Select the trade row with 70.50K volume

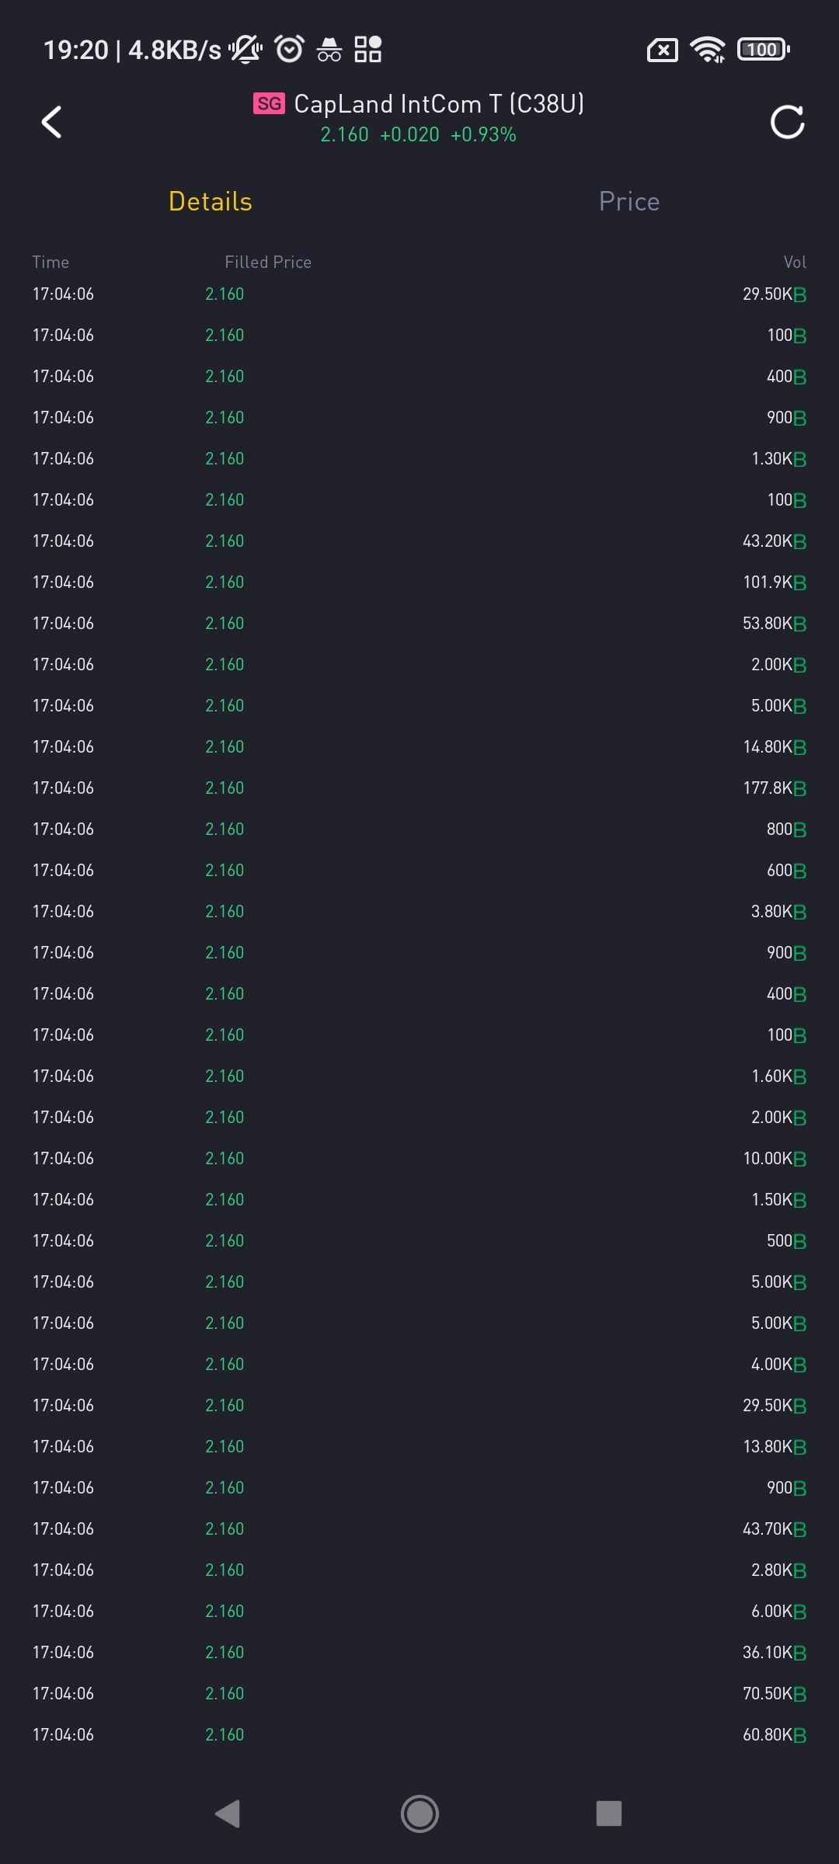coord(419,1694)
